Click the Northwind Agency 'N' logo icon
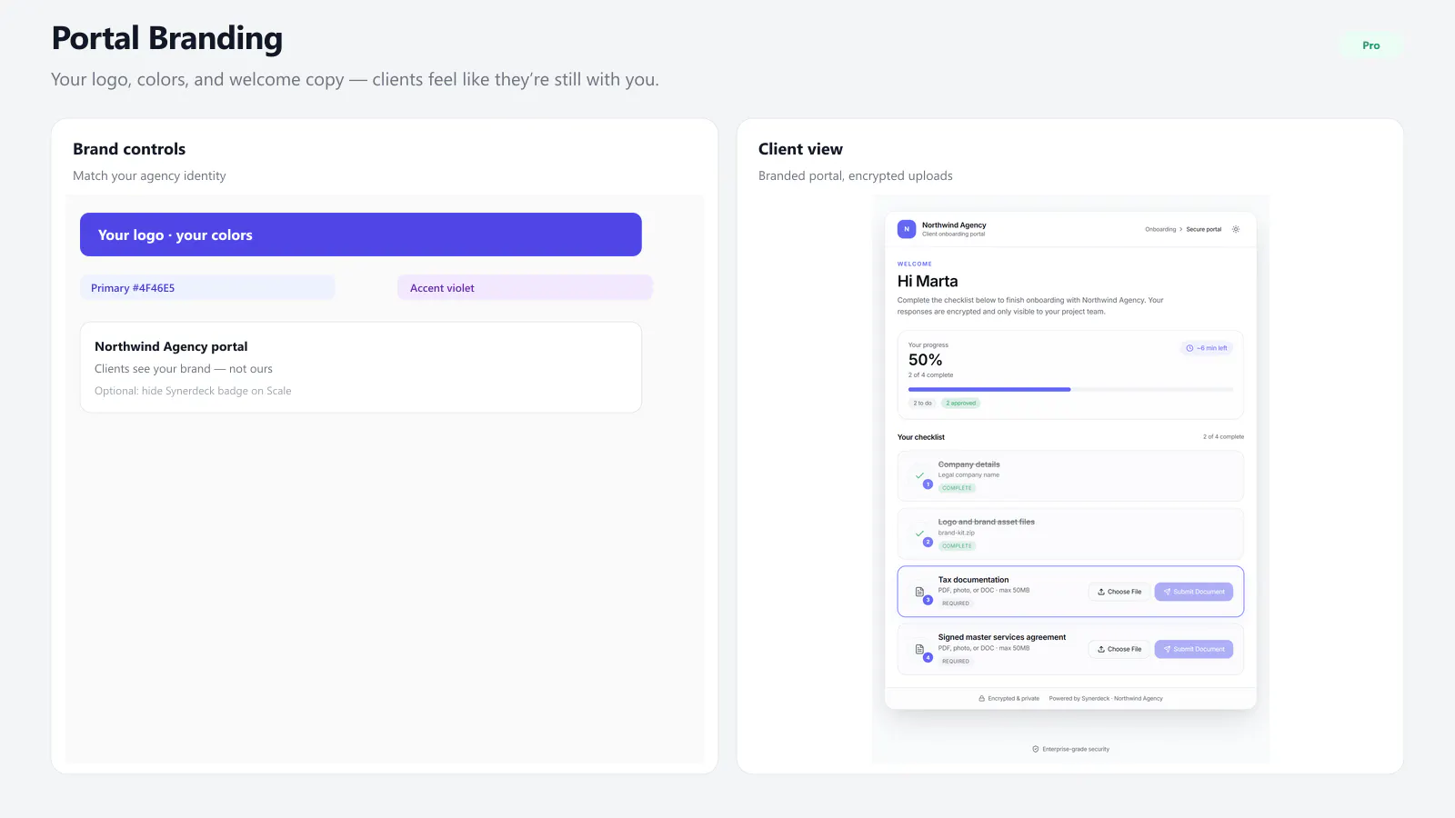Viewport: 1455px width, 818px height. point(907,229)
